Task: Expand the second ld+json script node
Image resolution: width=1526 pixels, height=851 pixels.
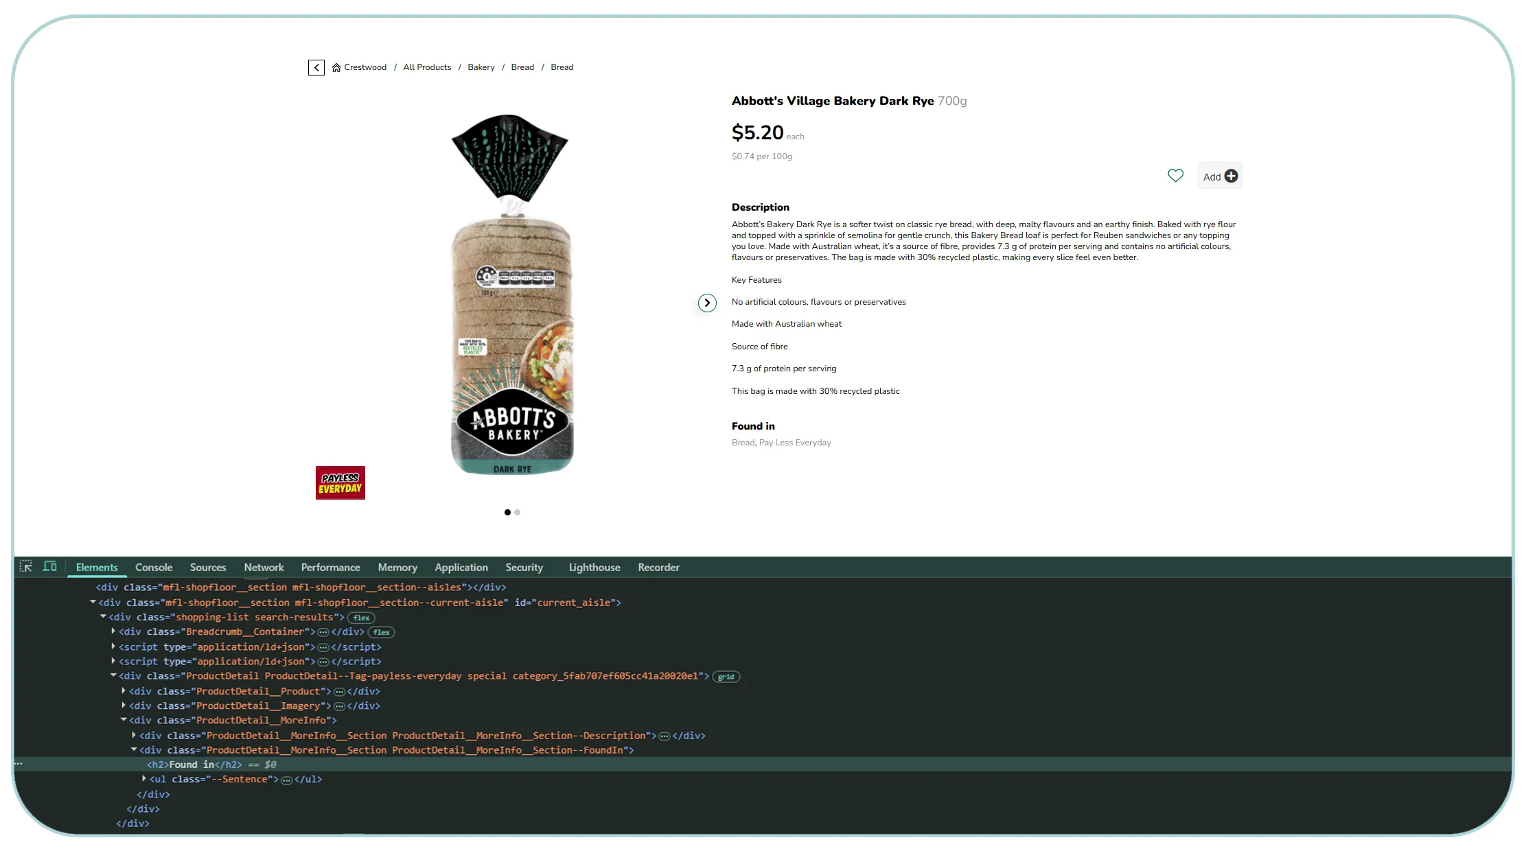Action: [x=113, y=661]
